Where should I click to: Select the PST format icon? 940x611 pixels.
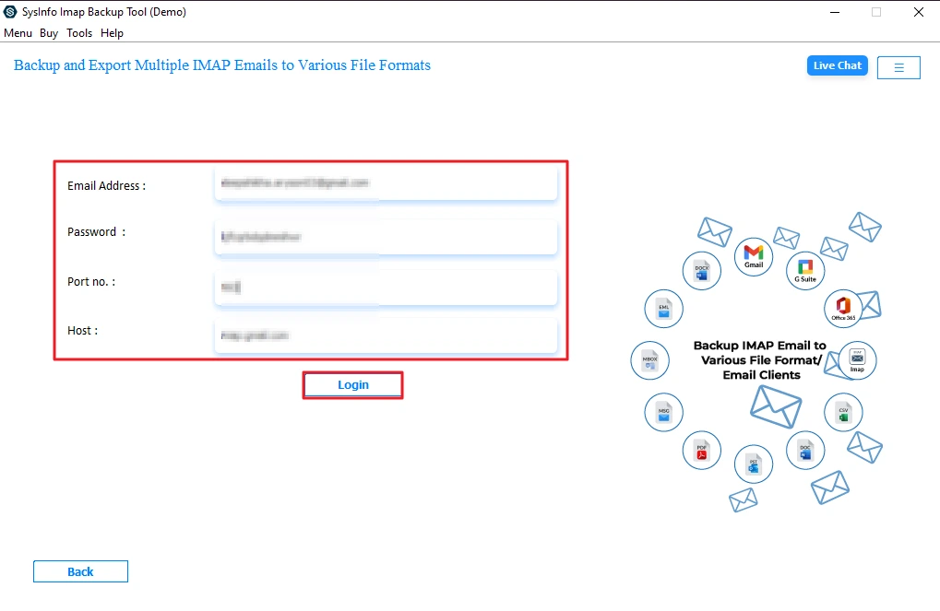tap(753, 464)
